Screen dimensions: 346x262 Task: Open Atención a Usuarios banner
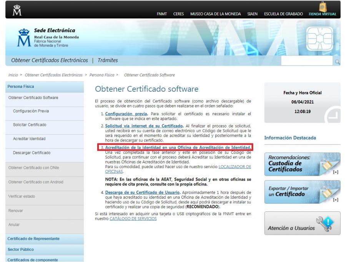(302, 223)
